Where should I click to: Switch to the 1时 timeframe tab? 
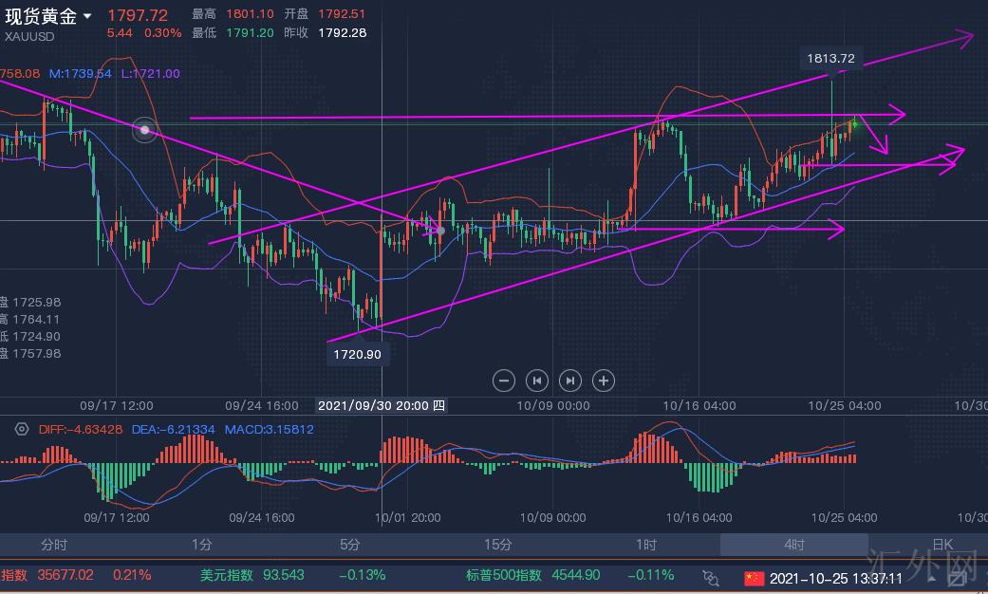[645, 545]
